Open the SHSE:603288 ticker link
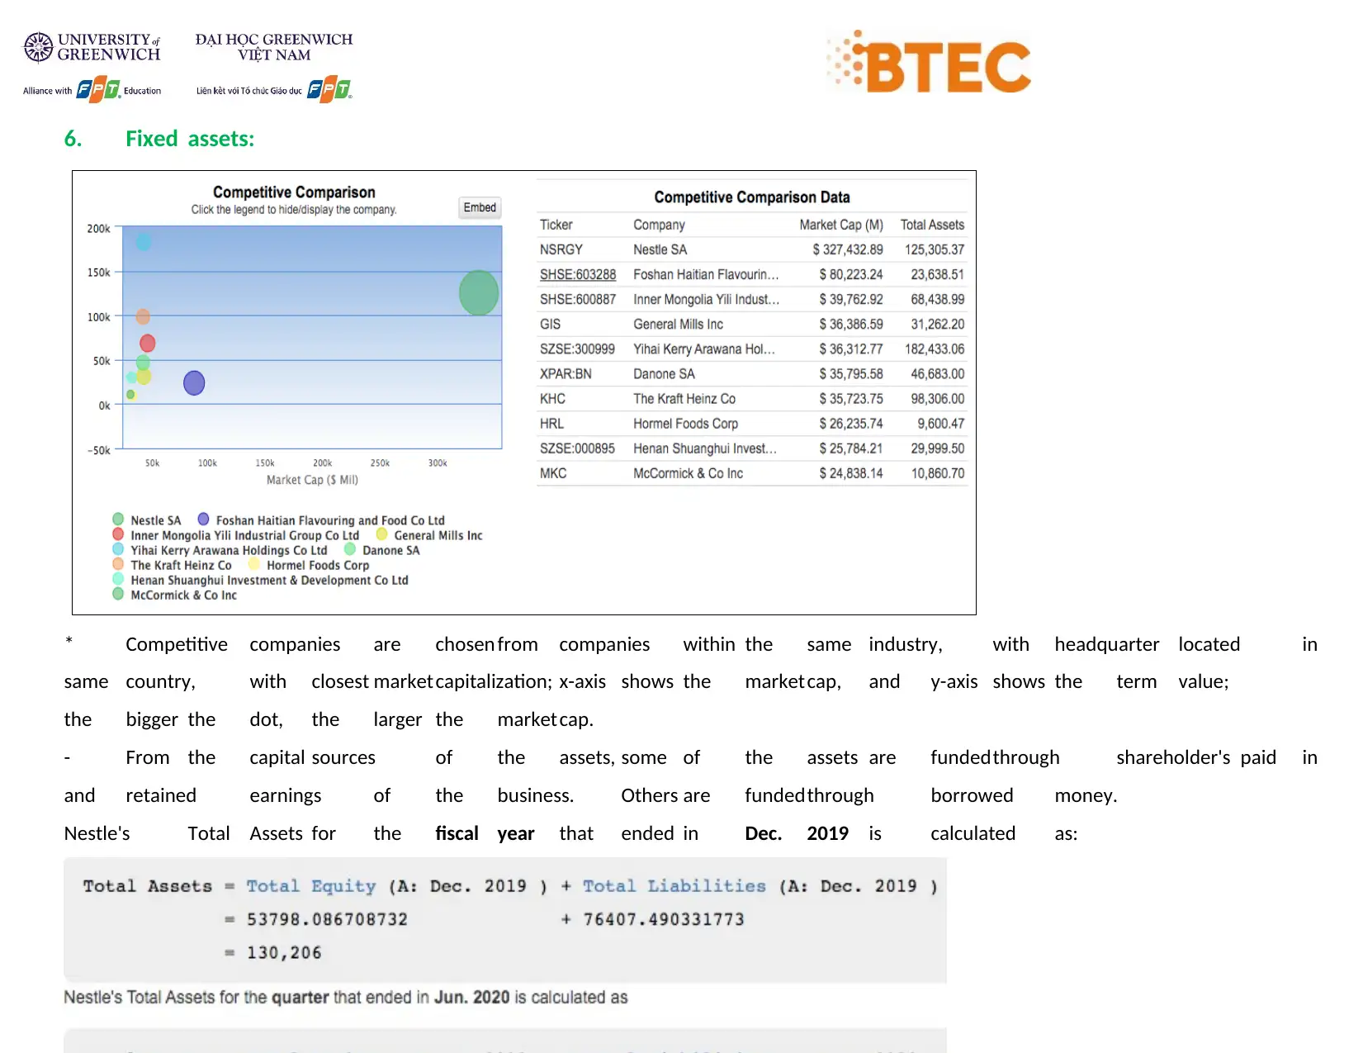The width and height of the screenshot is (1363, 1053). 578,275
